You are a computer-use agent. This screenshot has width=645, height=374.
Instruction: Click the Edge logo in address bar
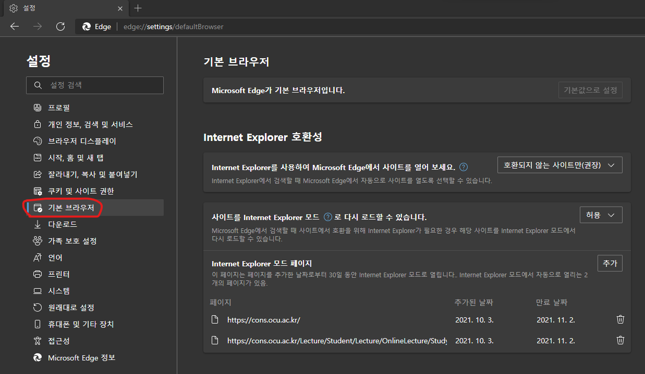click(87, 27)
